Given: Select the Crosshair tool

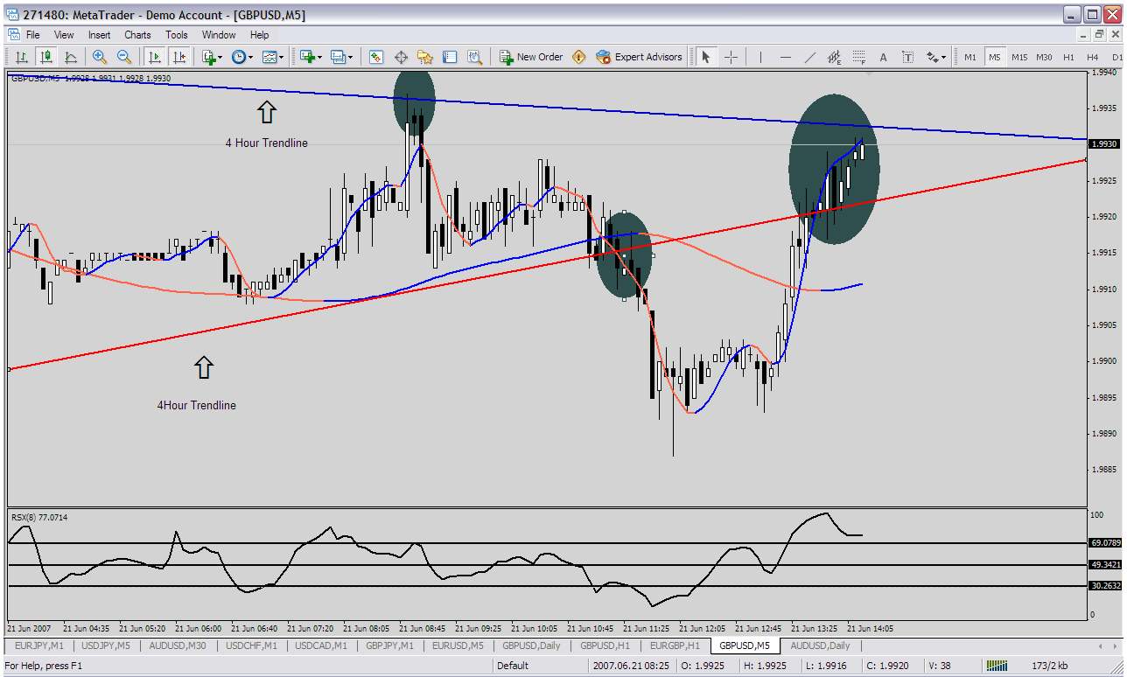Looking at the screenshot, I should click(x=731, y=57).
